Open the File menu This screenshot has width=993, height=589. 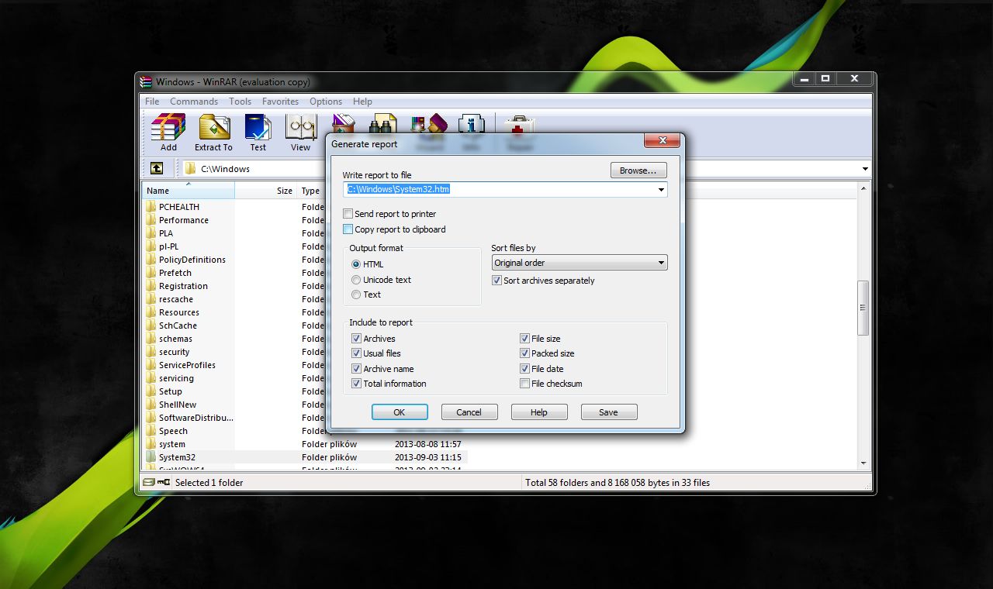point(152,102)
